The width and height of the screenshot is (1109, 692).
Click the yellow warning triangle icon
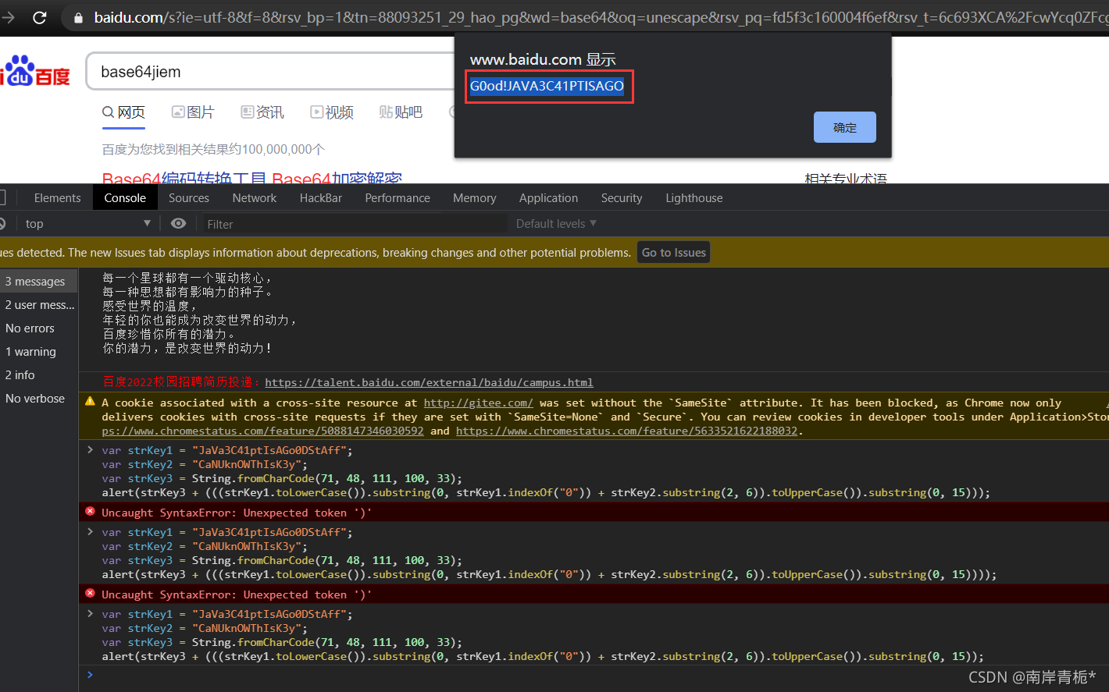(x=90, y=402)
